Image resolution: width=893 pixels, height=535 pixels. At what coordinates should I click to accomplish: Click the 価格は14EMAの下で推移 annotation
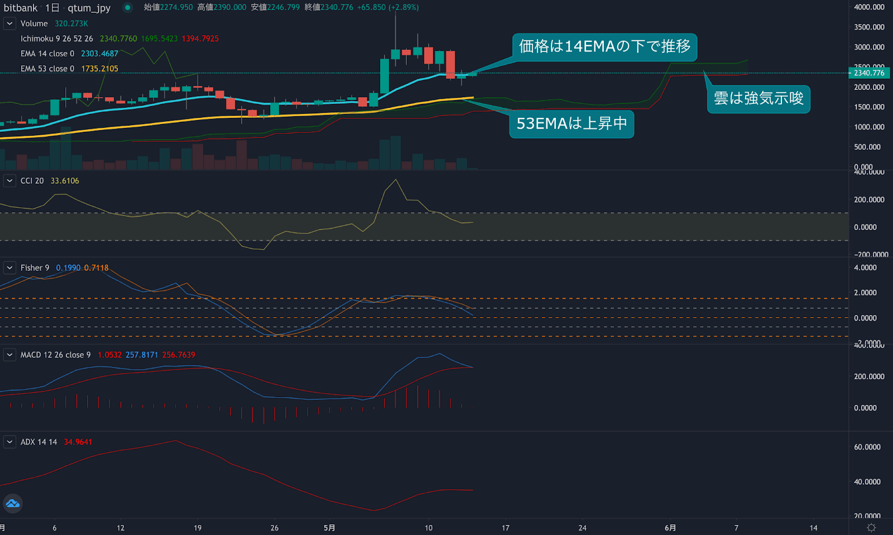[605, 47]
